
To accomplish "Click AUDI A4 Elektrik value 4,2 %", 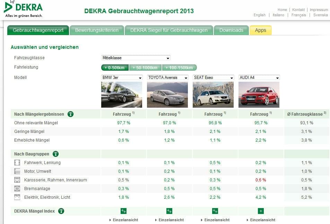I will click(261, 197).
